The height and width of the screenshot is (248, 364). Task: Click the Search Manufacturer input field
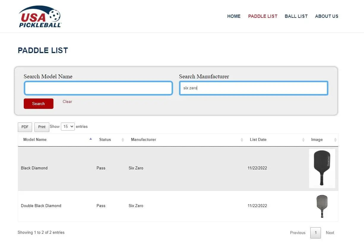click(253, 88)
